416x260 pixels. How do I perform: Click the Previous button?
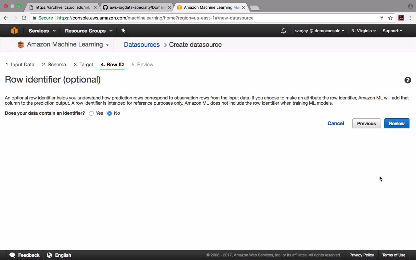[x=367, y=123]
